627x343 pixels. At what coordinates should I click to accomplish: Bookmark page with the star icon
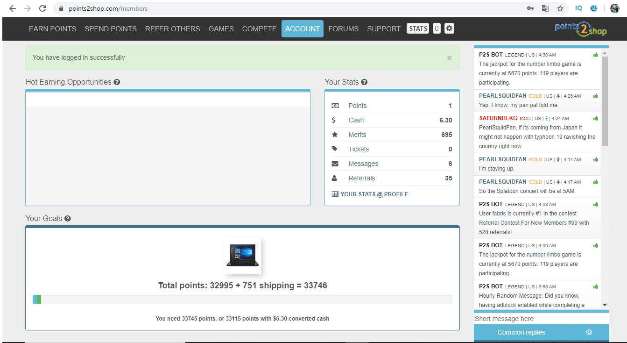coord(560,8)
